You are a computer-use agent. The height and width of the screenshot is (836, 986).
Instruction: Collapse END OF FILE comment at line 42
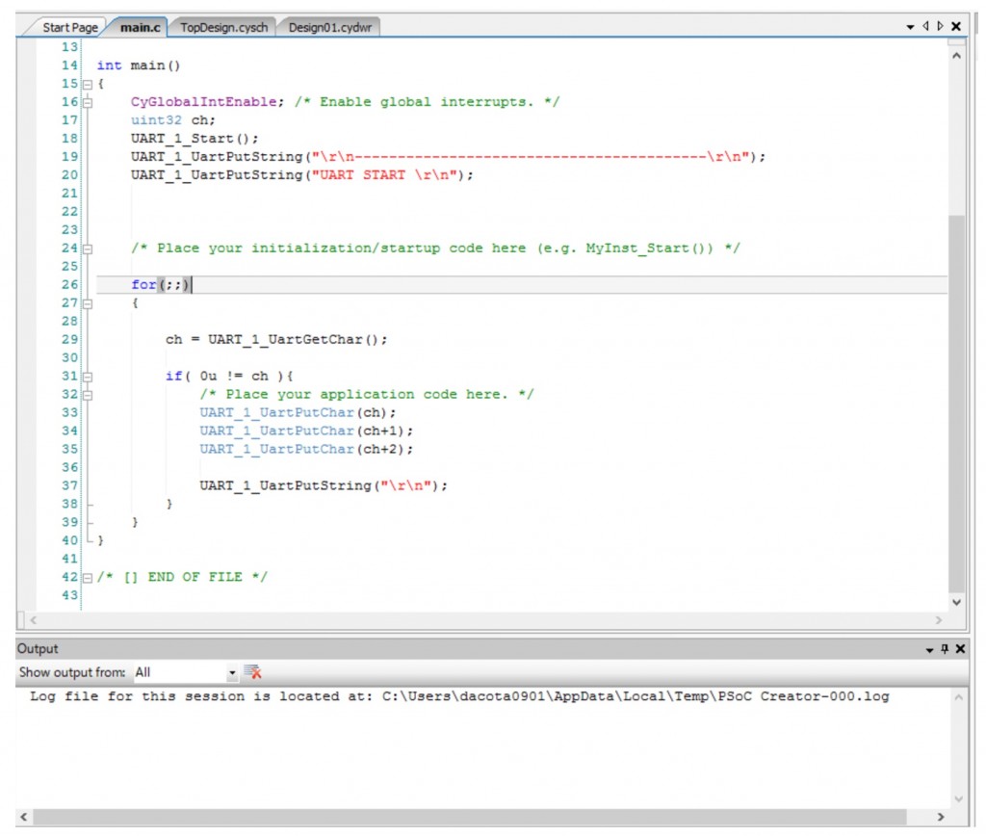pyautogui.click(x=88, y=578)
